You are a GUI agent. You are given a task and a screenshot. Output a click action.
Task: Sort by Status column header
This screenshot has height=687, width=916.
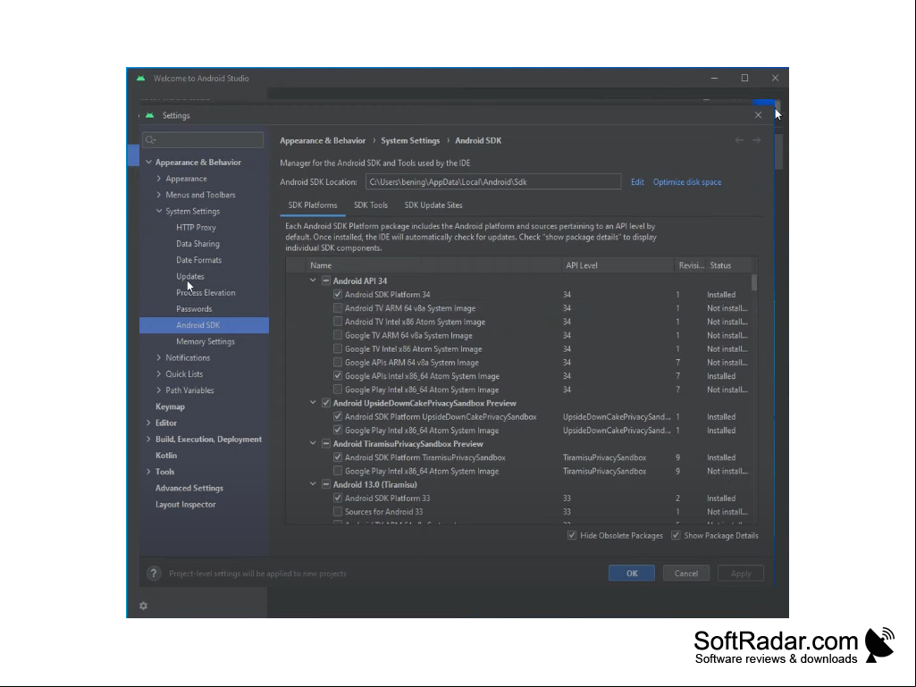pyautogui.click(x=731, y=265)
